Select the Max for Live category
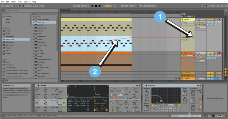This screenshot has width=228, height=119. 9,45
